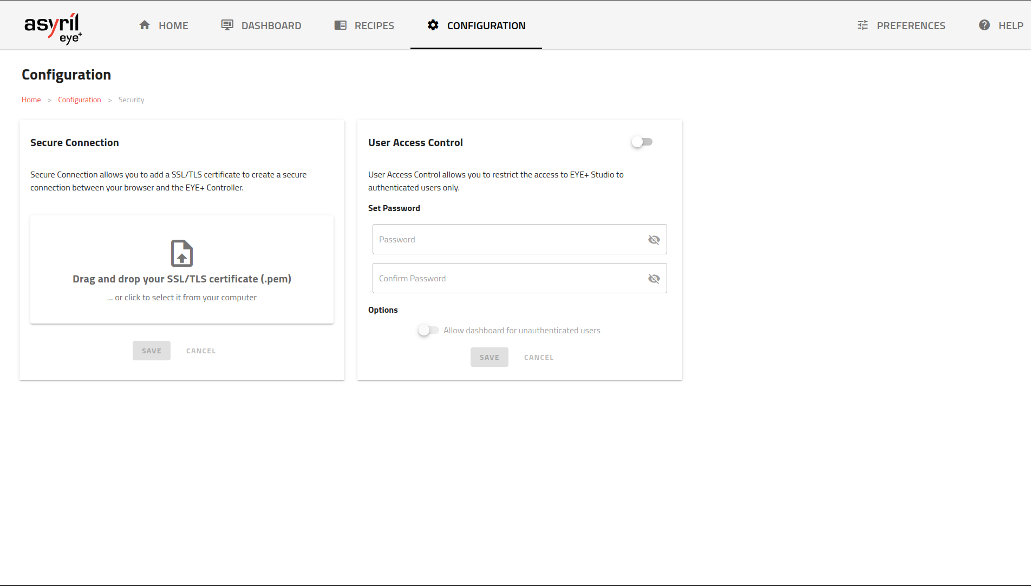1031x586 pixels.
Task: Reveal the Confirm Password text
Action: 654,278
